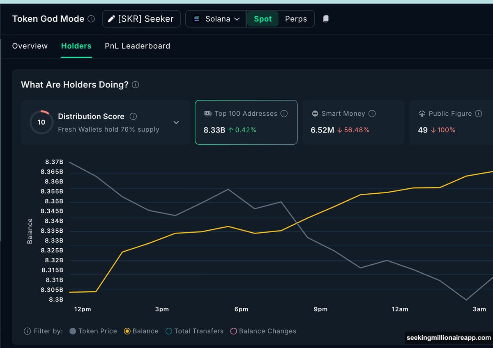Switch to the Overview tab
493x348 pixels.
click(x=30, y=46)
